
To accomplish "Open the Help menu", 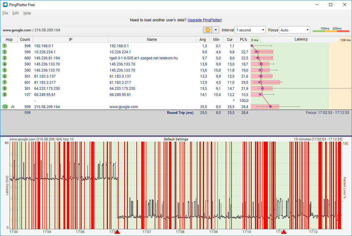I will click(27, 13).
